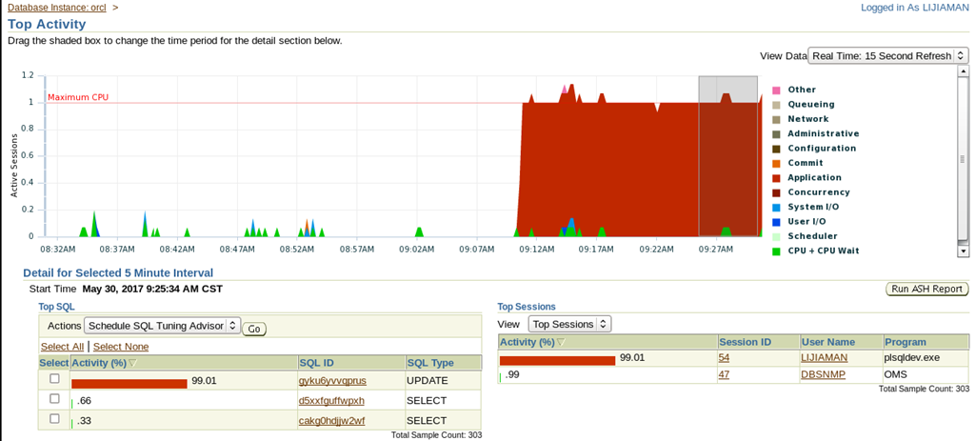This screenshot has width=975, height=441.
Task: Click the shaded time selection box
Action: click(x=728, y=156)
